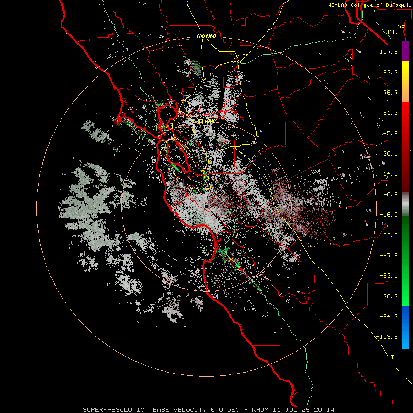
Task: Select the 30.1 legend value
Action: click(391, 154)
